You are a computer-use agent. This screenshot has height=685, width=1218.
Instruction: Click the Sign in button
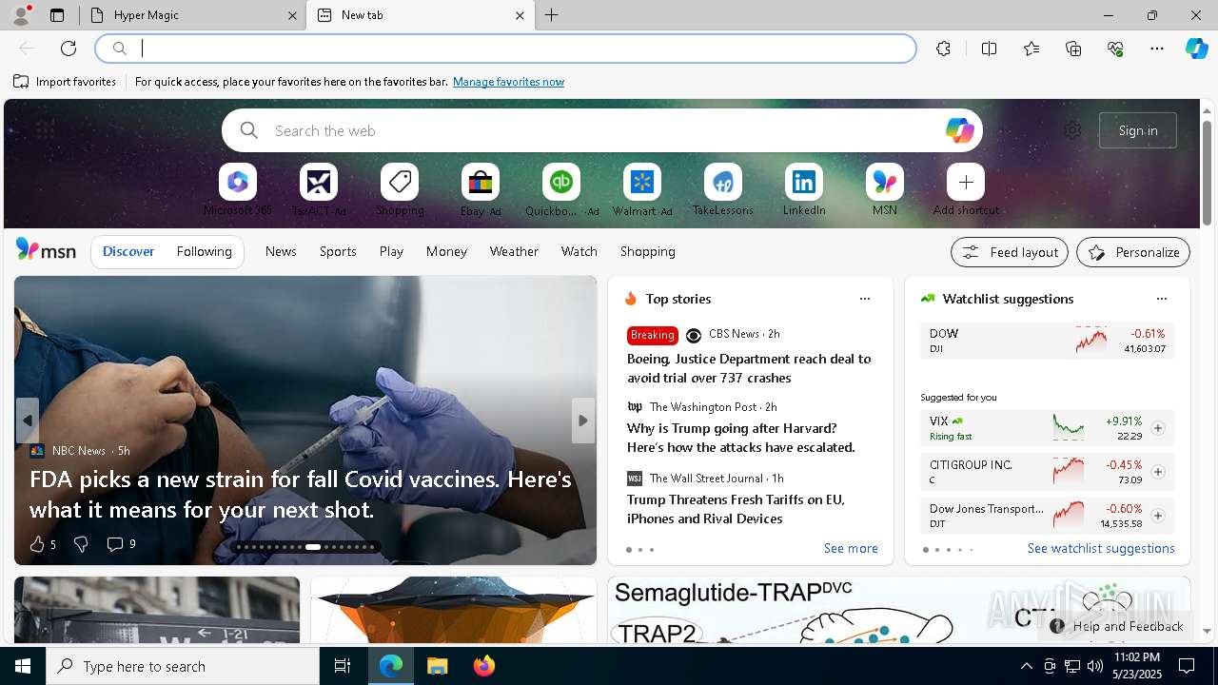(x=1138, y=130)
